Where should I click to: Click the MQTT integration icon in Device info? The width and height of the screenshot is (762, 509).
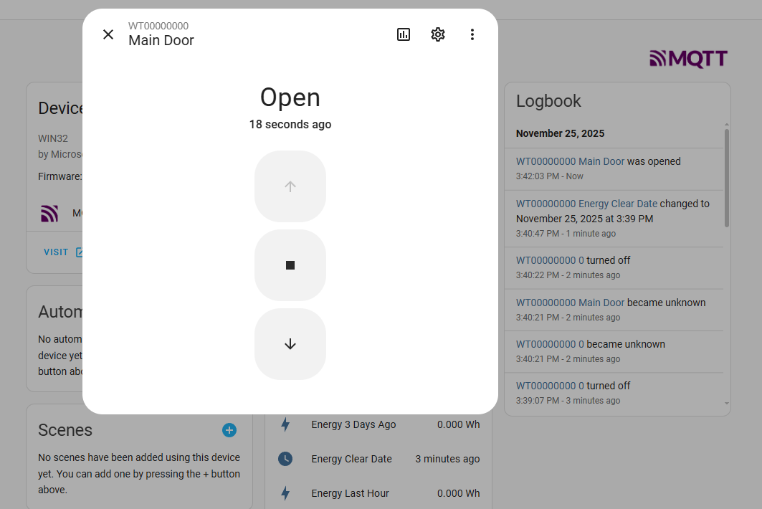[x=49, y=213]
